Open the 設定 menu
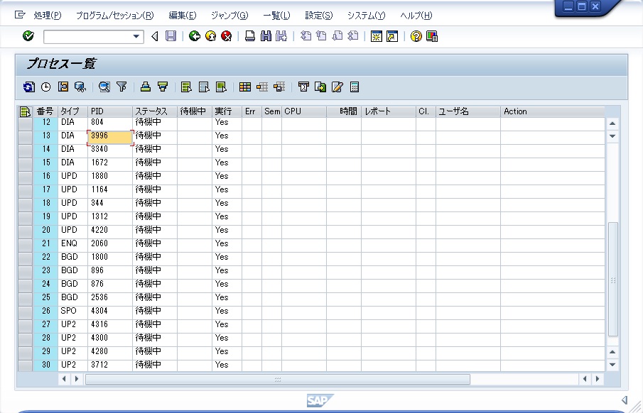Image resolution: width=643 pixels, height=413 pixels. (x=318, y=14)
